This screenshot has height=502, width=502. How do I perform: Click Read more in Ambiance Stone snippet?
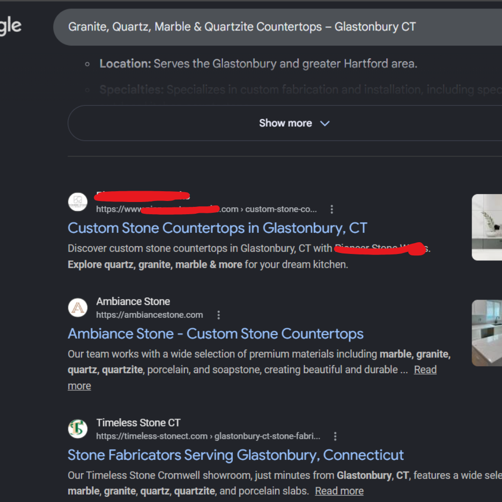[425, 370]
